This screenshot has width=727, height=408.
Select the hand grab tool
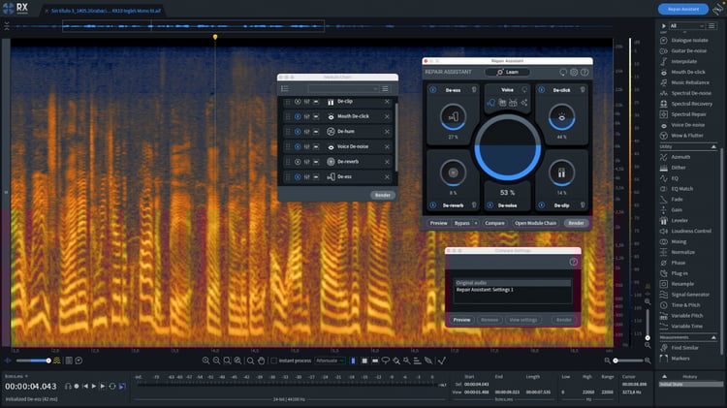tap(261, 361)
